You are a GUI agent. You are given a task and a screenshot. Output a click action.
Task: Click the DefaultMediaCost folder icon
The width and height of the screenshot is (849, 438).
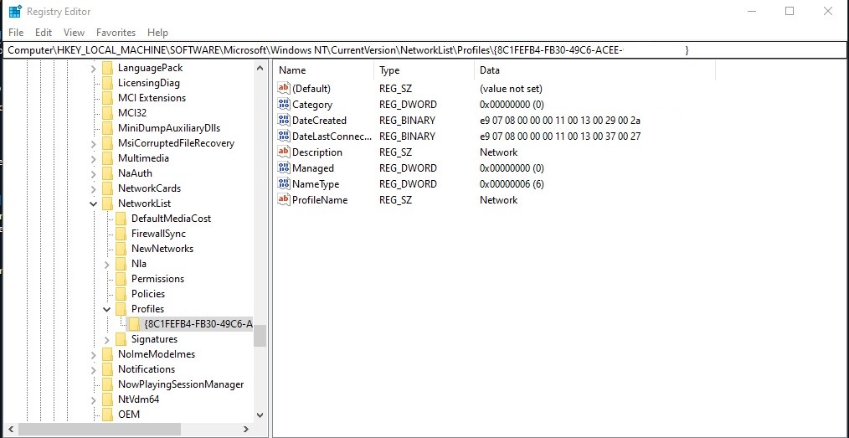[x=121, y=219]
